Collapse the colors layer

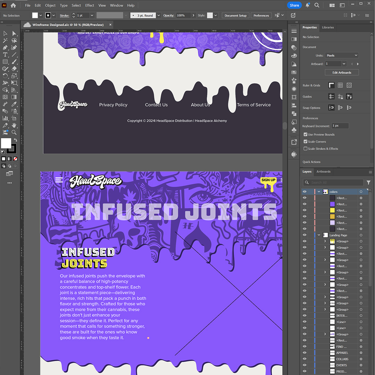click(319, 192)
